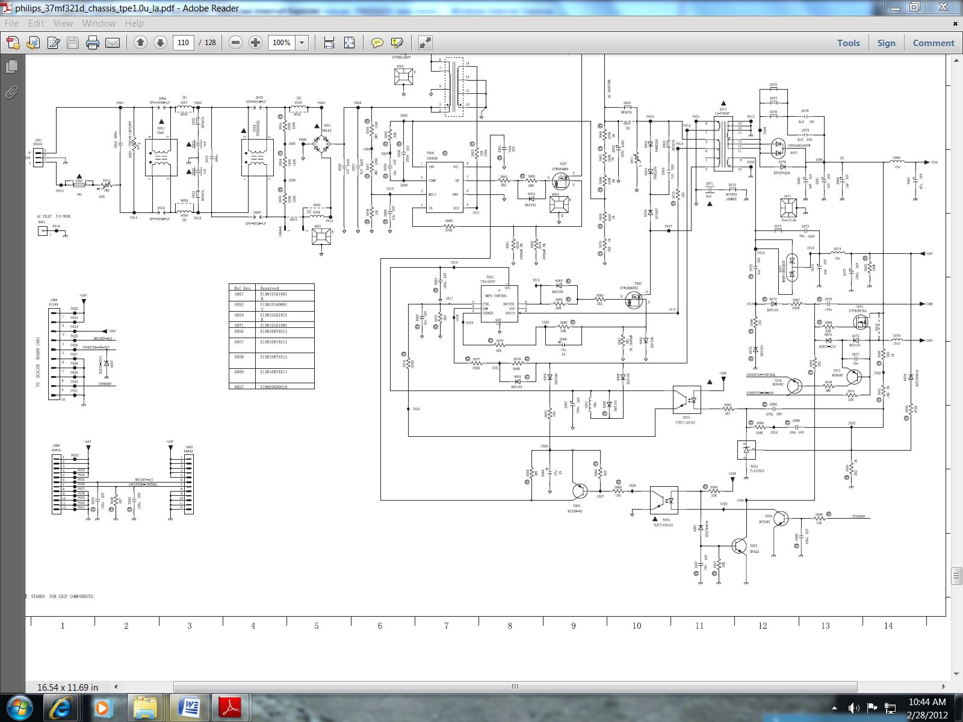Select the highlight text tool
Screen dimensions: 963x722
point(397,43)
